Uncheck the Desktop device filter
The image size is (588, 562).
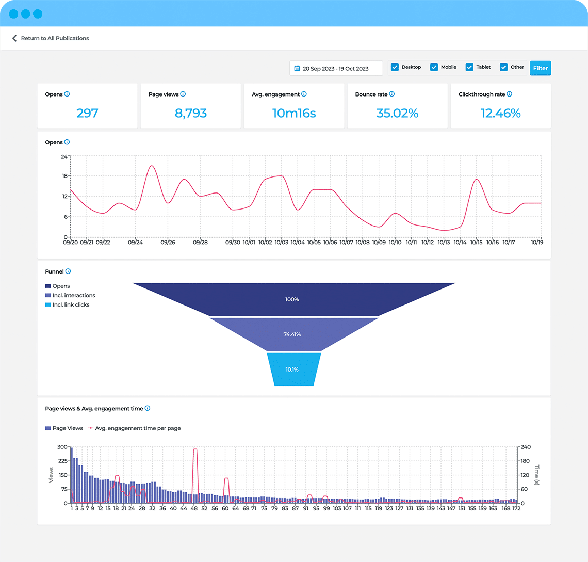(x=395, y=67)
